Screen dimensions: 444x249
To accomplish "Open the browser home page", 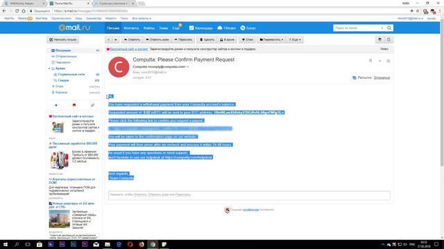I will tap(24, 11).
